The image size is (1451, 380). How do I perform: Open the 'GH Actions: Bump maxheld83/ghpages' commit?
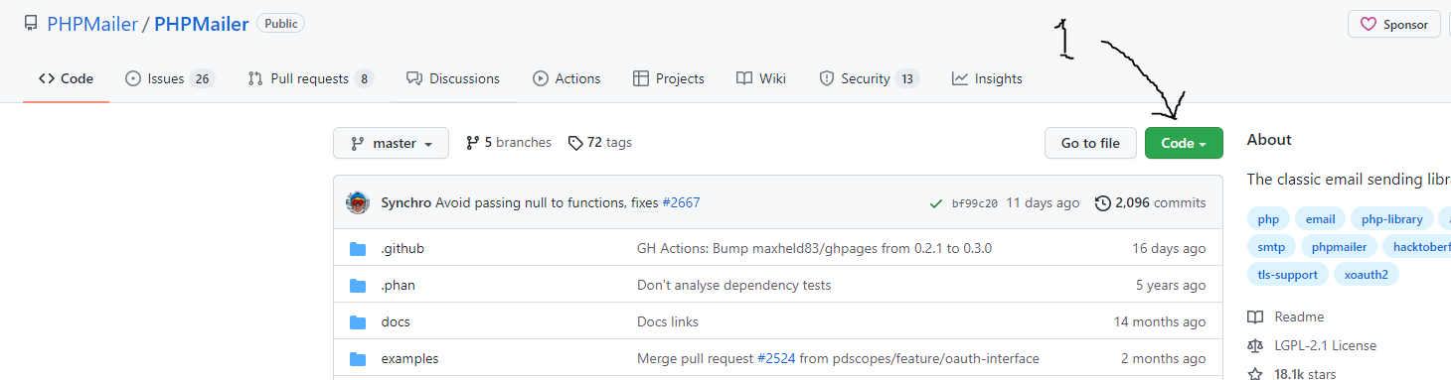pyautogui.click(x=814, y=248)
